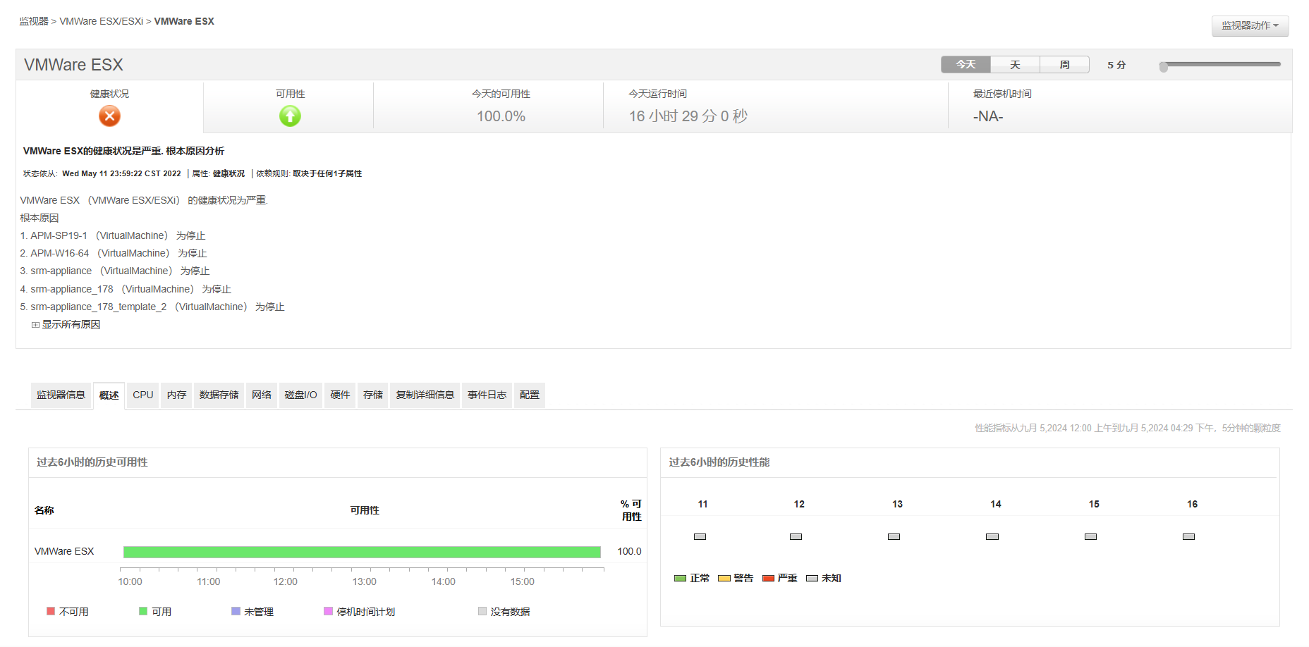Click the APM-SP19-1 root cause entry
Viewport: 1309px width, 647px height.
click(x=113, y=235)
